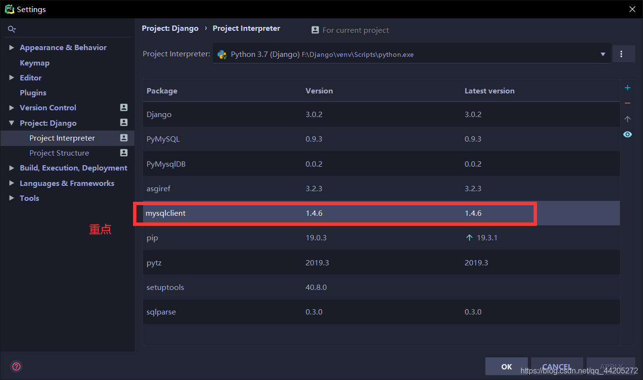
Task: Click the Project Interpreter breadcrumb text
Action: click(x=246, y=28)
